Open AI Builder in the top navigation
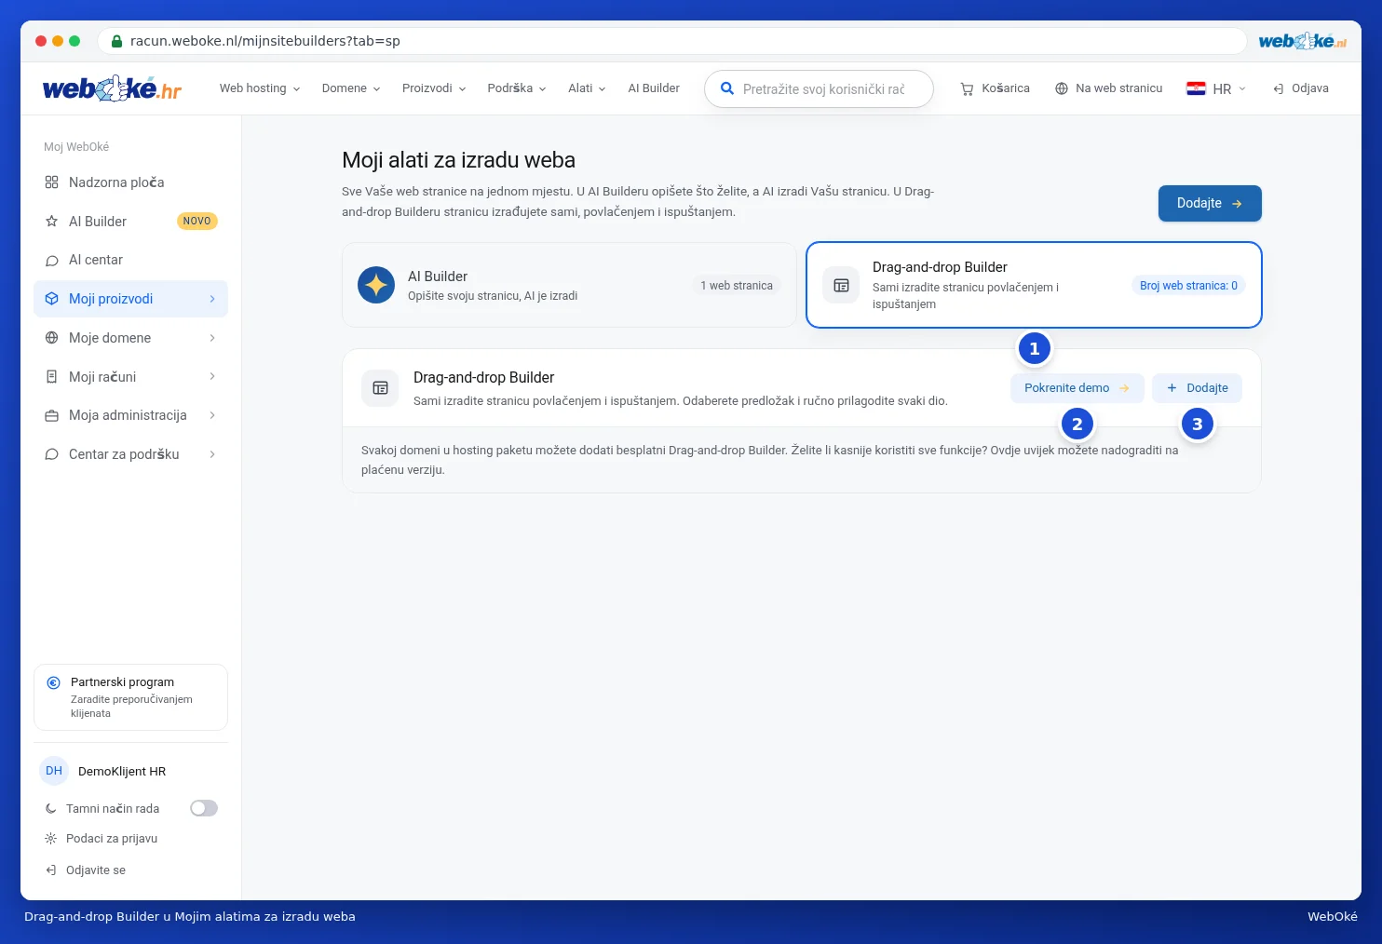 [x=654, y=88]
